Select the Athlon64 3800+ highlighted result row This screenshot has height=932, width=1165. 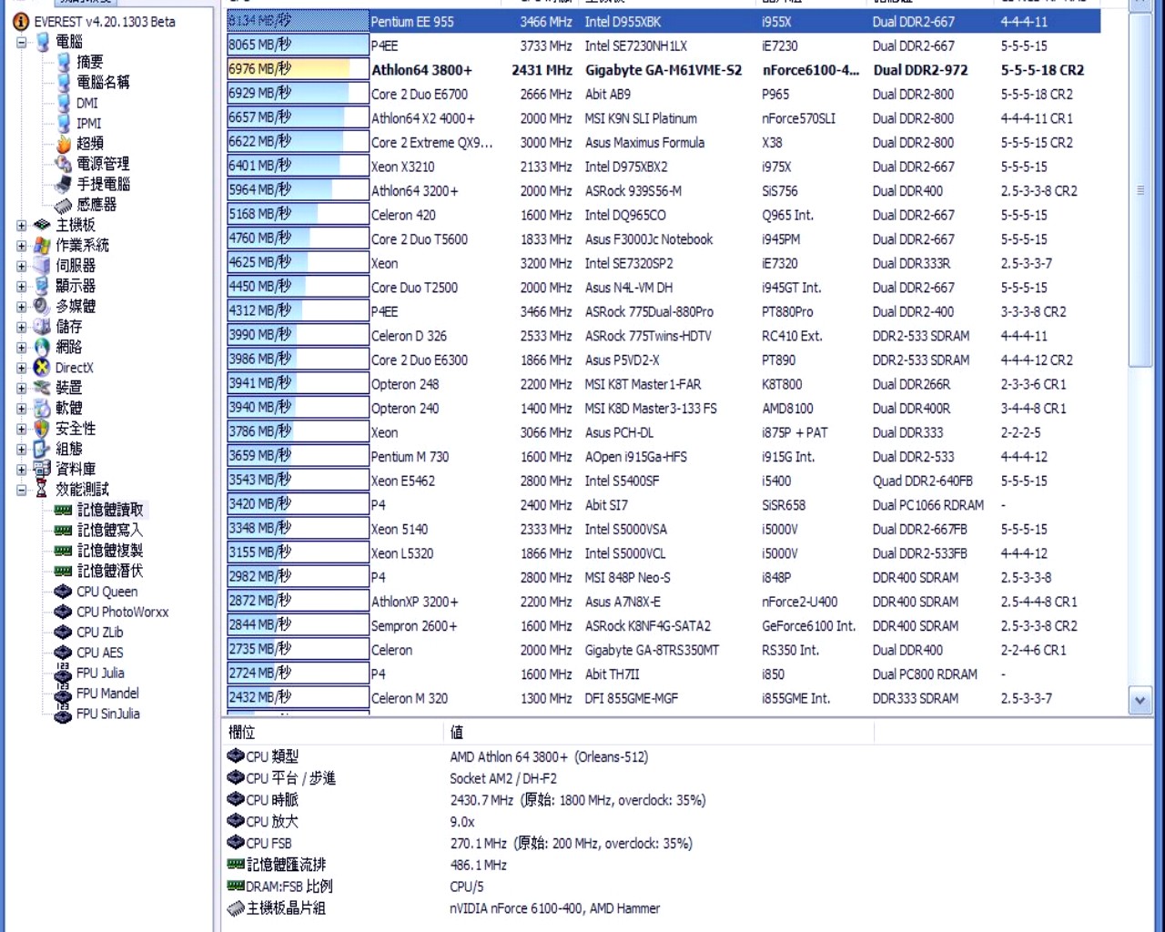(x=663, y=69)
